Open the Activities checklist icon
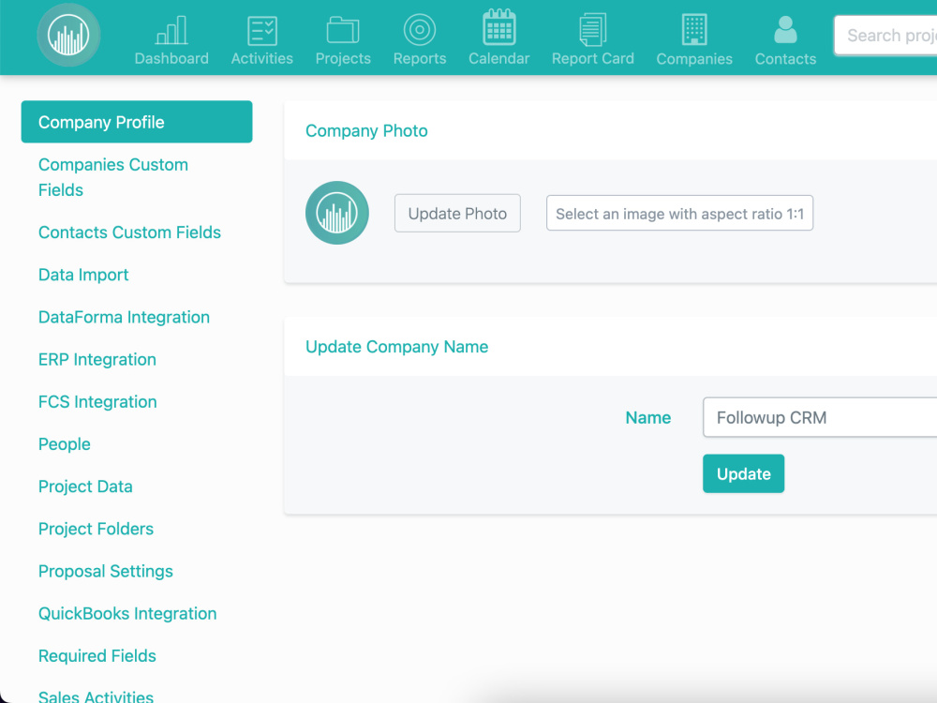The image size is (937, 703). coord(262,31)
